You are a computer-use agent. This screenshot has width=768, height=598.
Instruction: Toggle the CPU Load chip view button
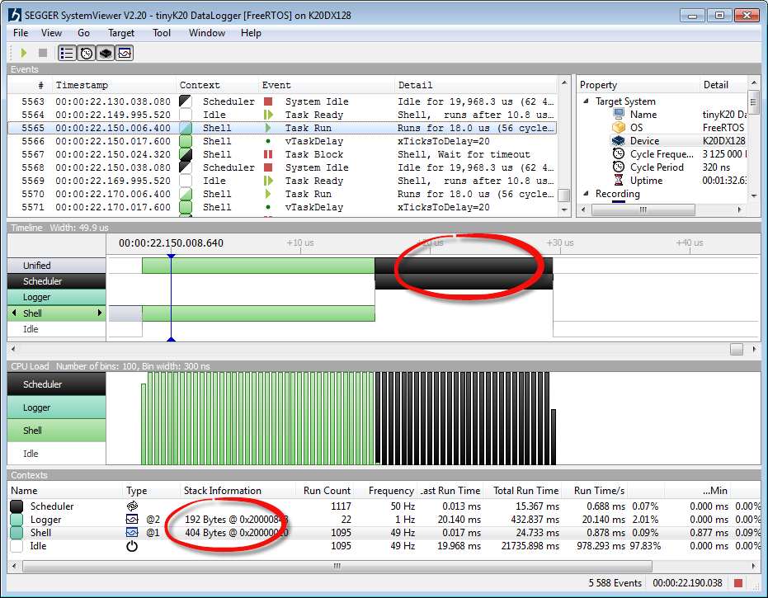tap(106, 53)
